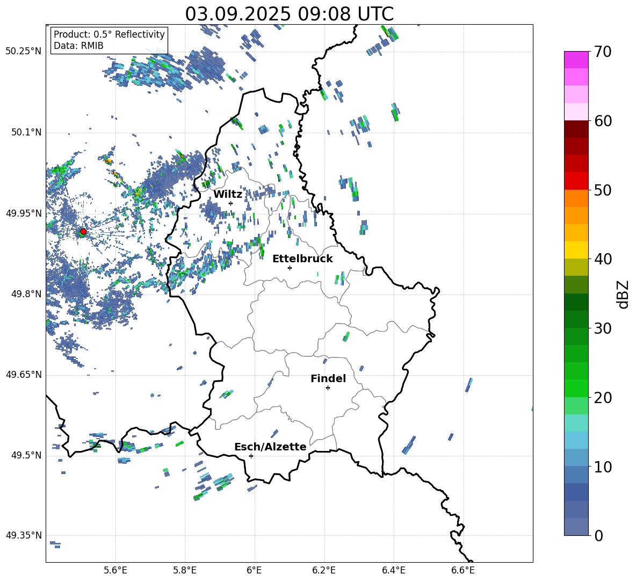Viewport: 636px width, 581px height.
Task: Click the title 03.09.2025 09:08 UTC
Action: point(289,14)
